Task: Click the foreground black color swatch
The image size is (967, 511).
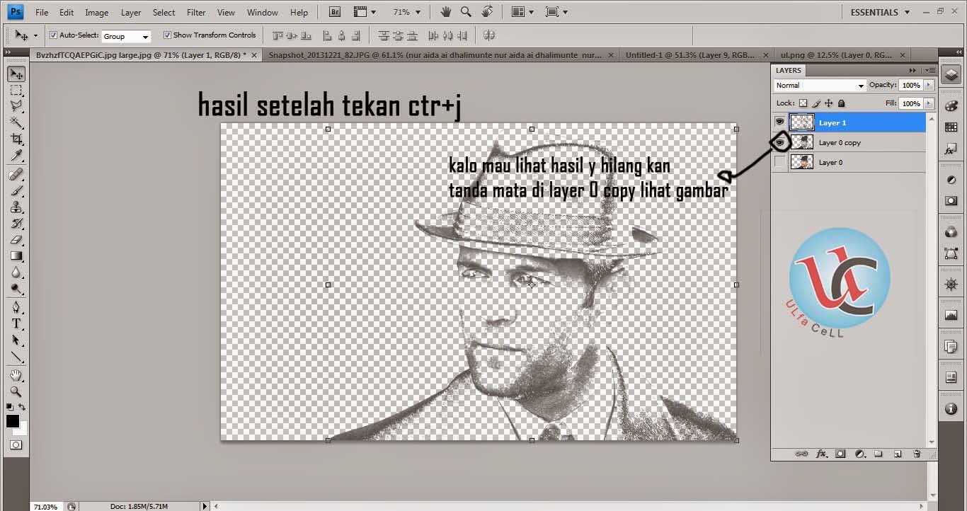Action: pyautogui.click(x=13, y=421)
